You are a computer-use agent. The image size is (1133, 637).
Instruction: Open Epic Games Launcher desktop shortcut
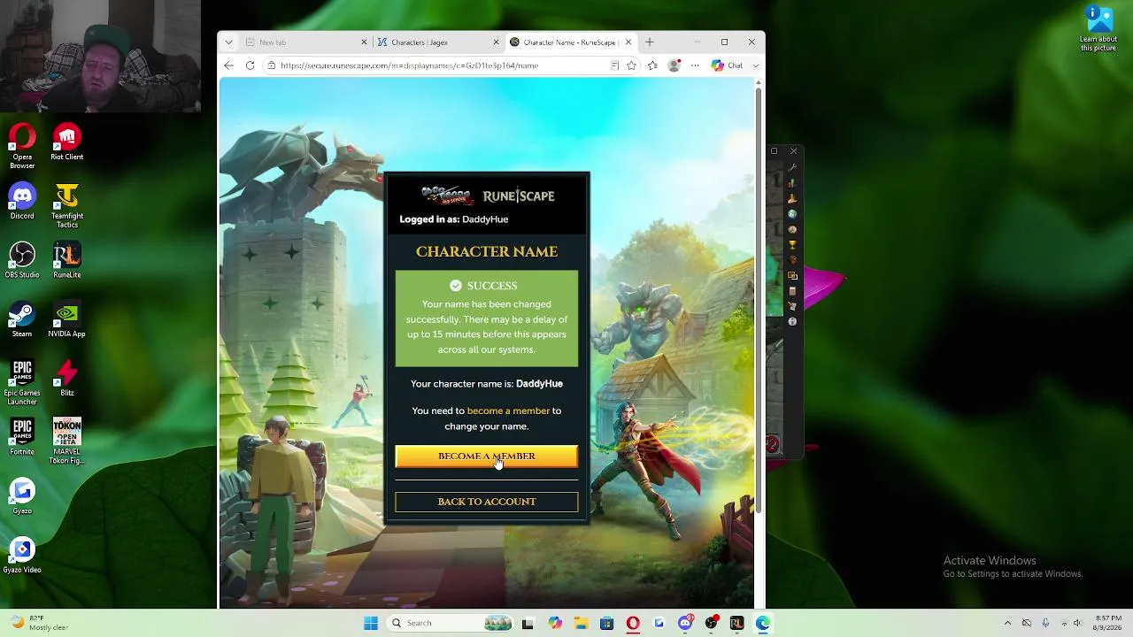click(x=22, y=383)
